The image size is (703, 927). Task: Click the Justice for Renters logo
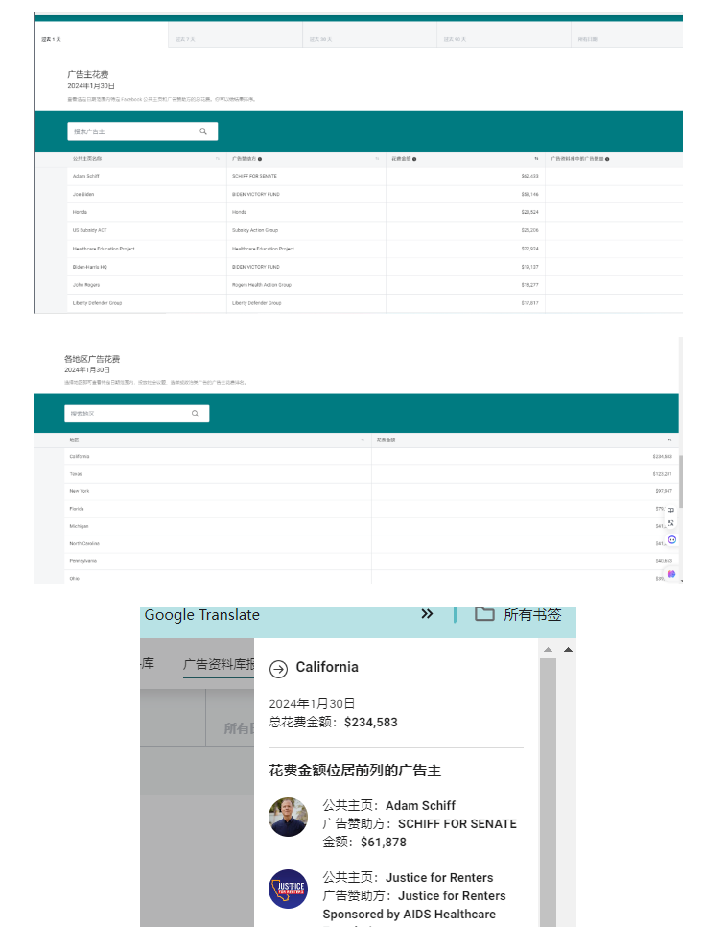click(x=289, y=889)
